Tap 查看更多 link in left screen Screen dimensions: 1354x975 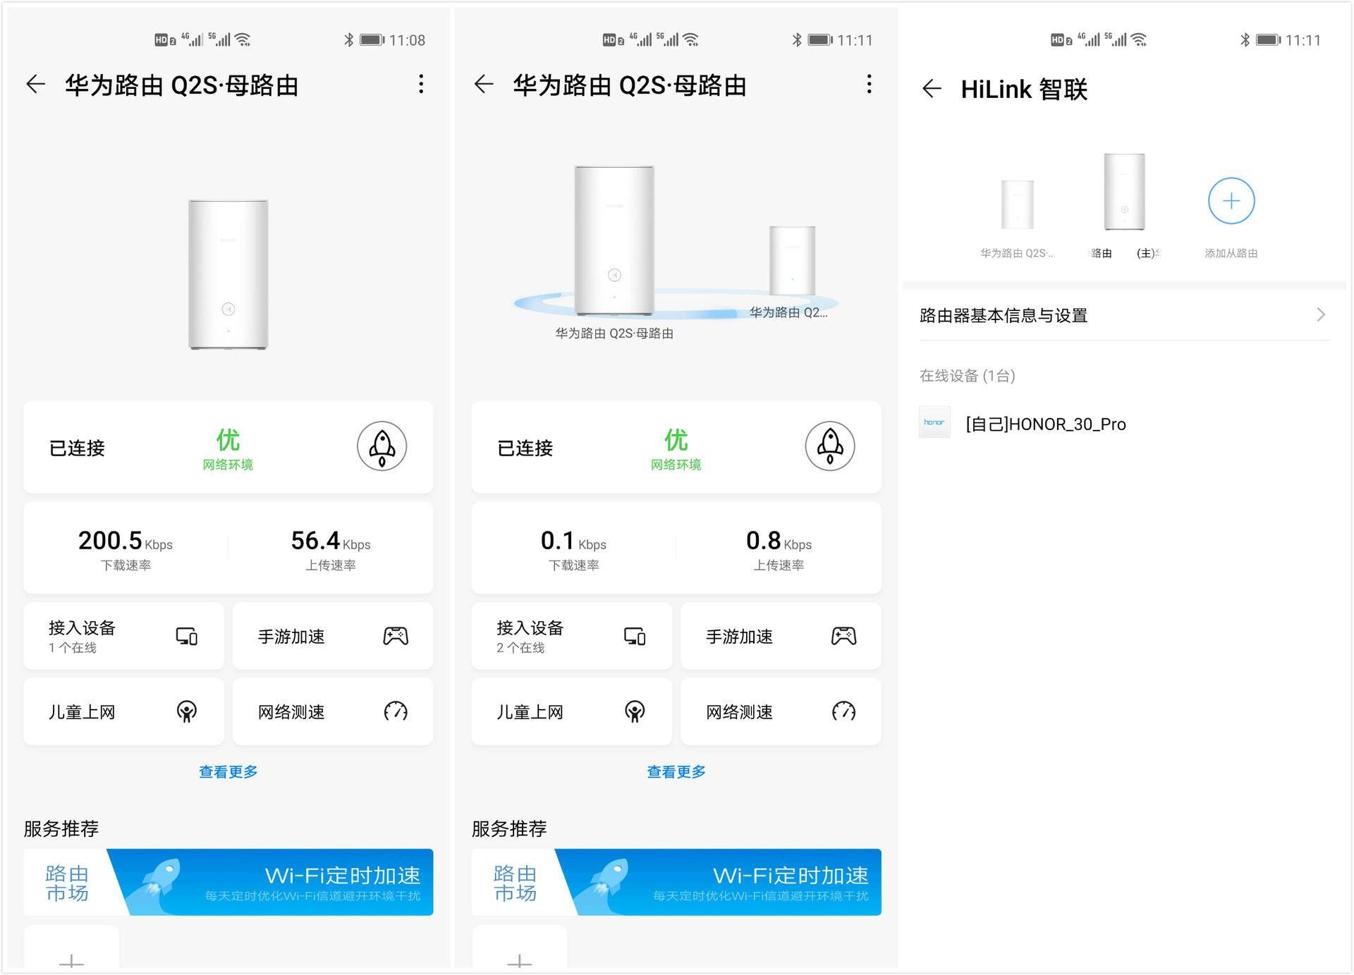[228, 772]
